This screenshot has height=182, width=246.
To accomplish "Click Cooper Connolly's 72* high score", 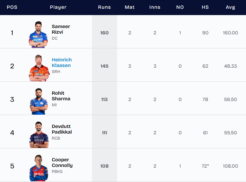I will pos(205,166).
